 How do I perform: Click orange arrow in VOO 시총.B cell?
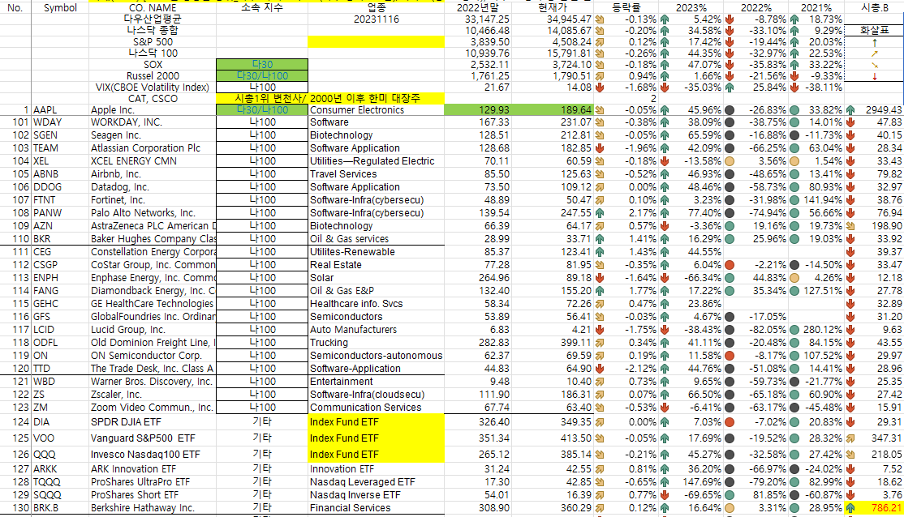(850, 438)
